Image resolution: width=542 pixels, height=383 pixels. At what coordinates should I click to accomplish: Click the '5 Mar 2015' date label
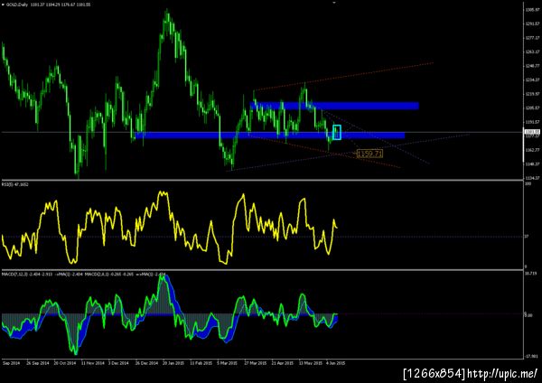click(227, 363)
